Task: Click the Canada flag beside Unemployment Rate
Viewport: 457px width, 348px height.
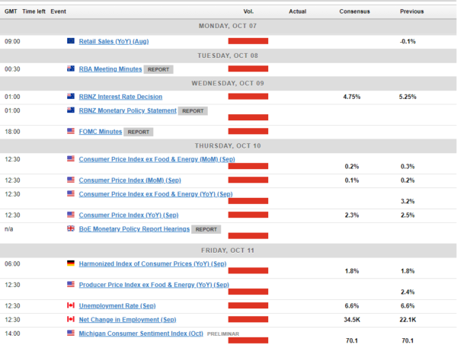Action: 71,305
